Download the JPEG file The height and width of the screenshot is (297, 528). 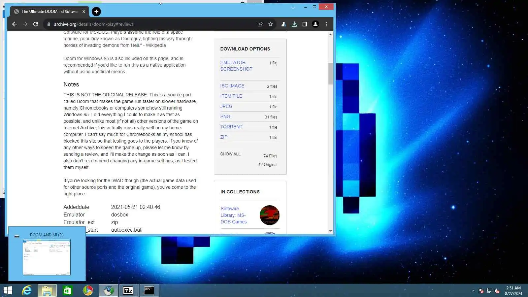coord(226,106)
